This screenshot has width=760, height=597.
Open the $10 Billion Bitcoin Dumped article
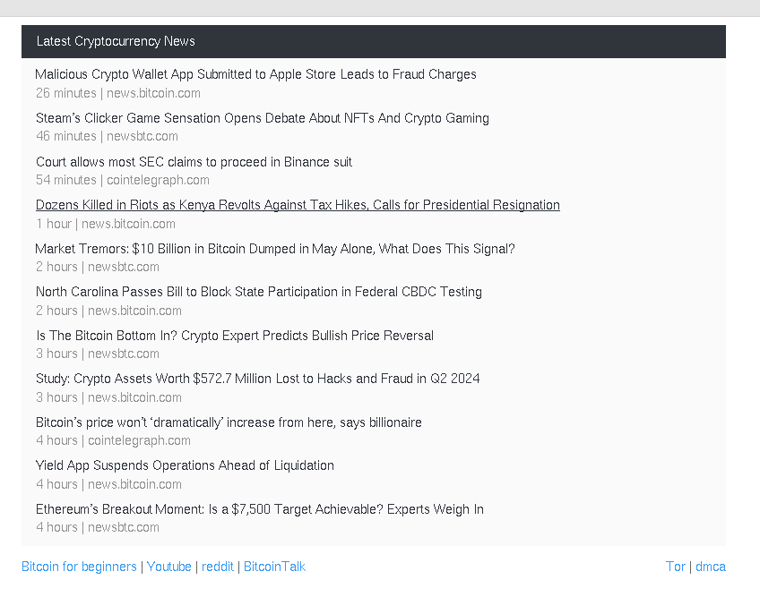[275, 249]
